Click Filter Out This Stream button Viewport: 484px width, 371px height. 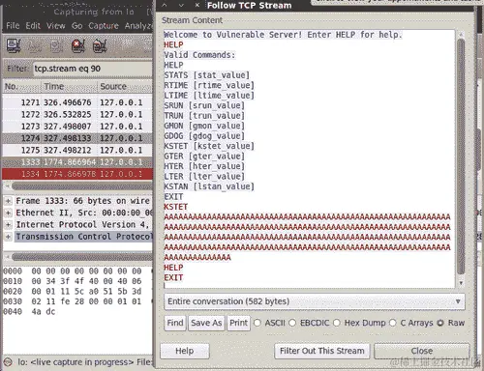[x=322, y=351]
